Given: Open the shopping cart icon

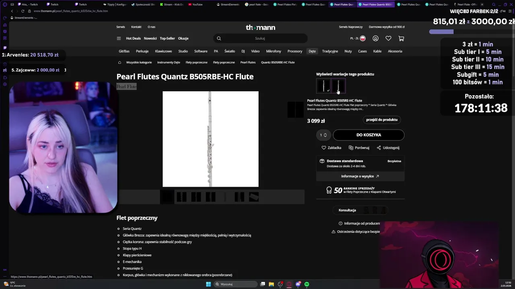Looking at the screenshot, I should (401, 39).
